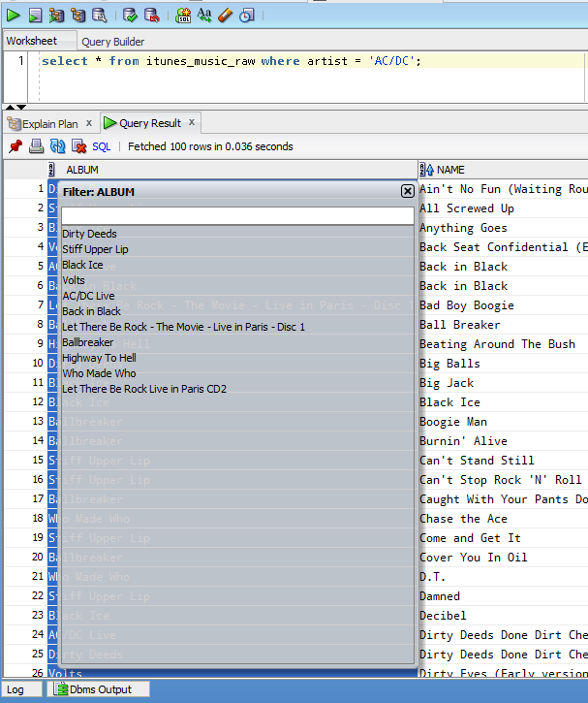Click the Autotrace icon in the worksheet toolbar
588x703 pixels.
56,16
